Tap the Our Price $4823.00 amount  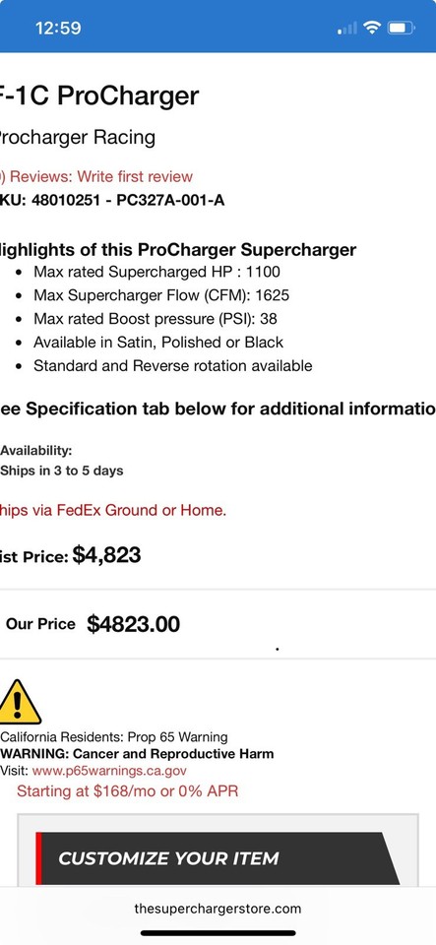click(133, 624)
